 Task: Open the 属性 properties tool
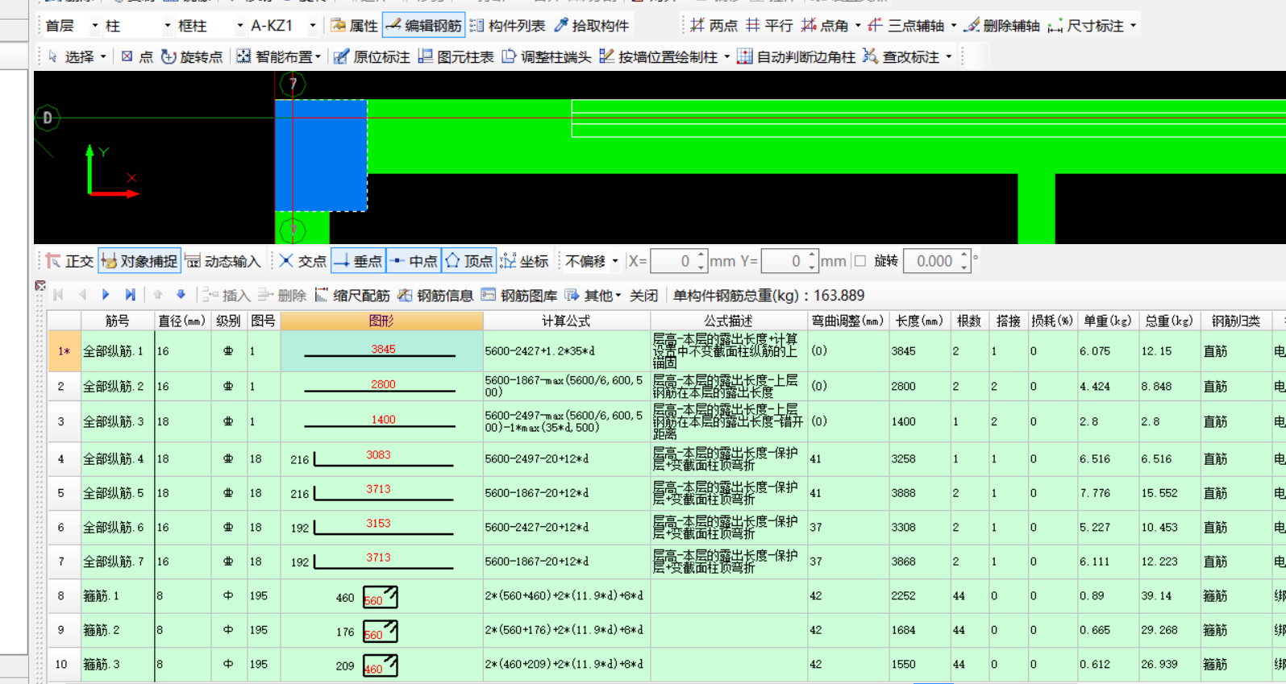point(354,26)
